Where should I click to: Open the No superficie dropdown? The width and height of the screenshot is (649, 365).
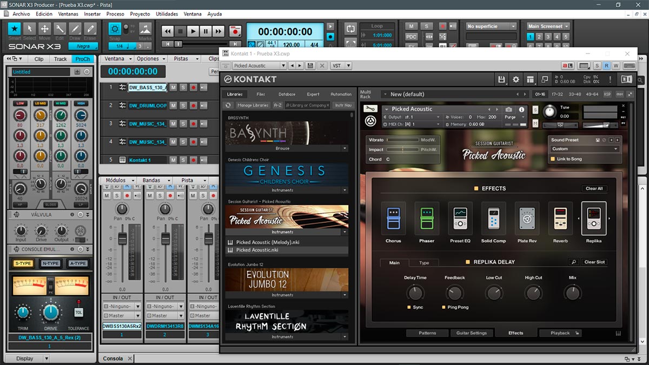coord(492,26)
